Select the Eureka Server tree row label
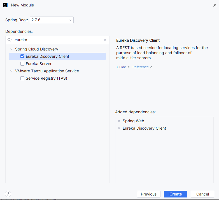This screenshot has height=200, width=219. point(39,64)
